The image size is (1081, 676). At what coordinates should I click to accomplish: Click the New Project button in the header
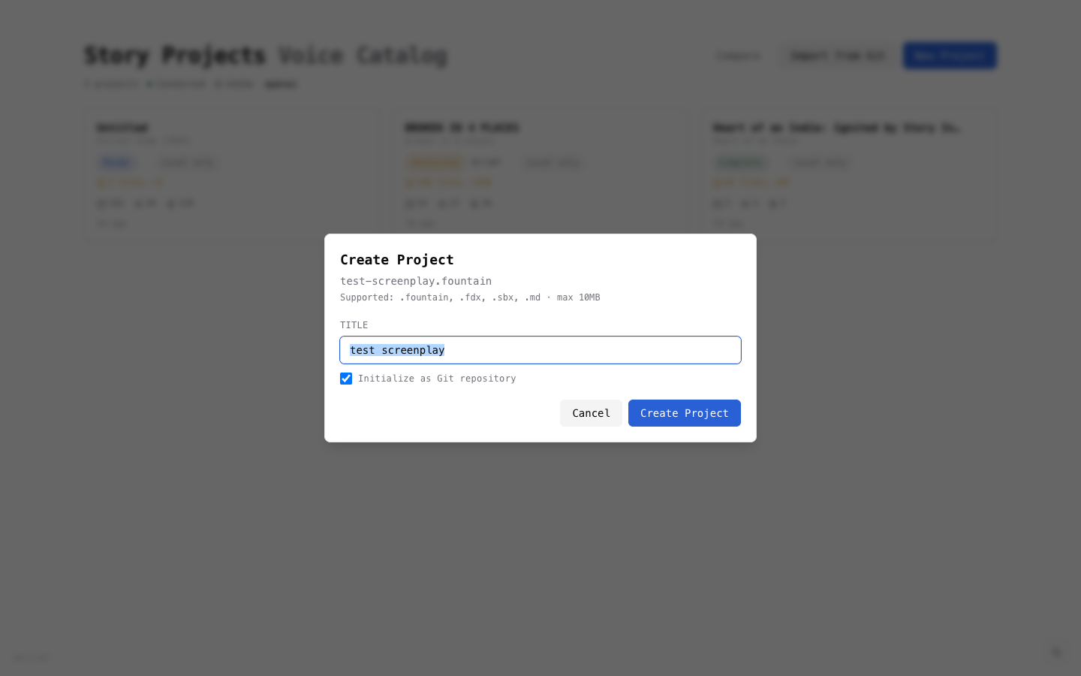click(x=950, y=55)
